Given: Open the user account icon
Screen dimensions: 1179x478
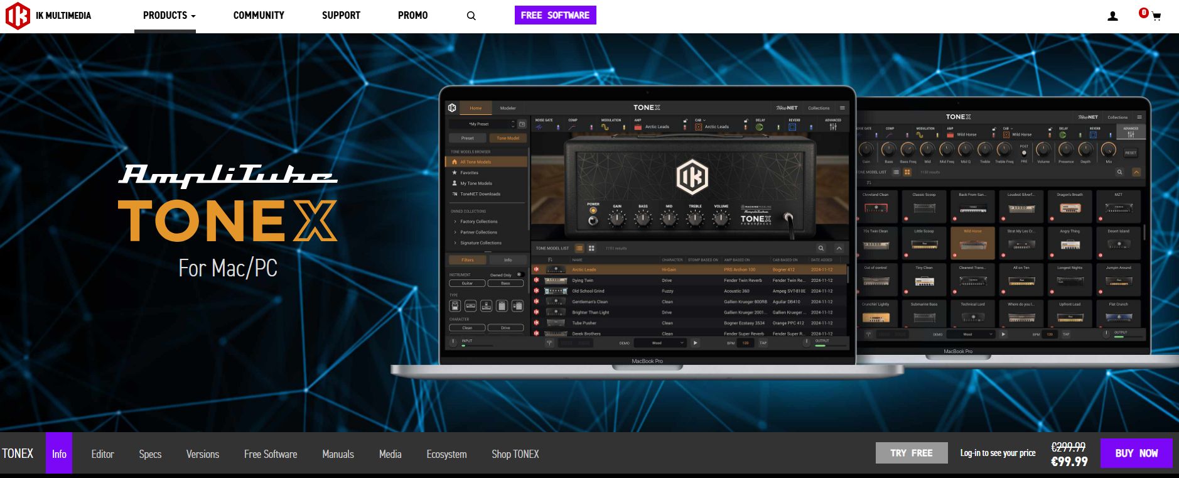Looking at the screenshot, I should (1112, 16).
